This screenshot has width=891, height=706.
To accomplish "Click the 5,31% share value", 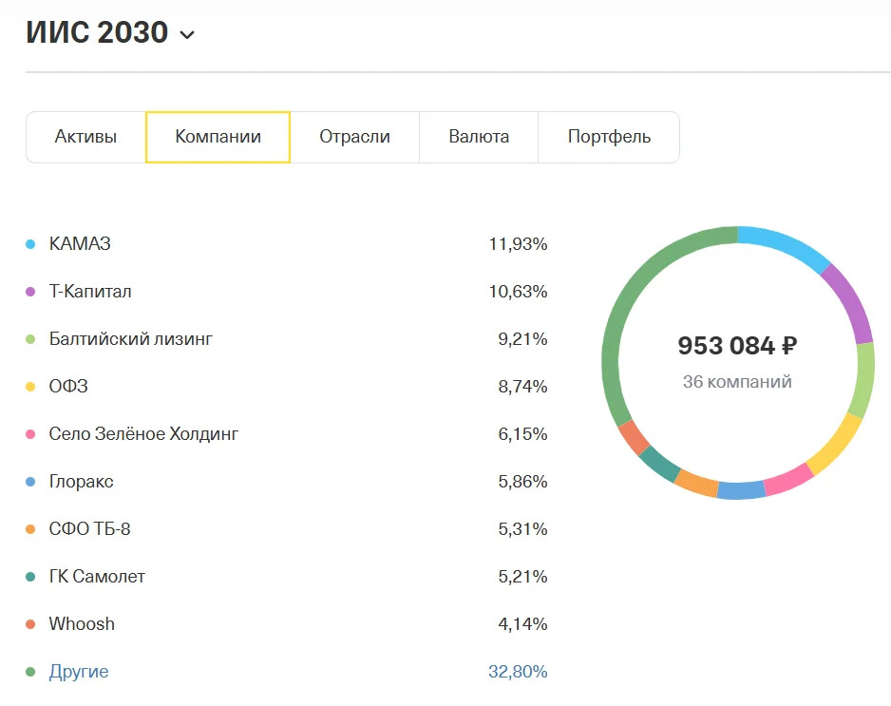I will [x=522, y=528].
